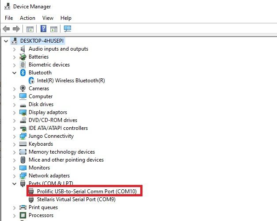Click the Print queues printer icon
This screenshot has height=221, width=277.
(23, 207)
